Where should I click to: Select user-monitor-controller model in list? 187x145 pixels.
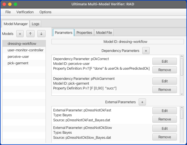point(25,50)
